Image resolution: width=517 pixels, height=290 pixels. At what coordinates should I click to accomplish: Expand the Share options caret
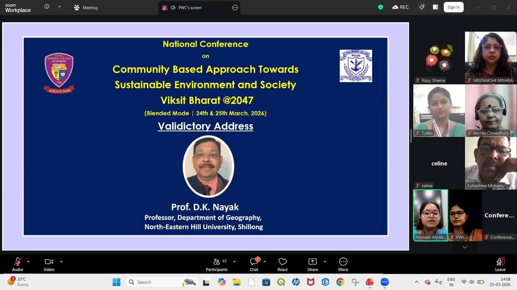[325, 262]
